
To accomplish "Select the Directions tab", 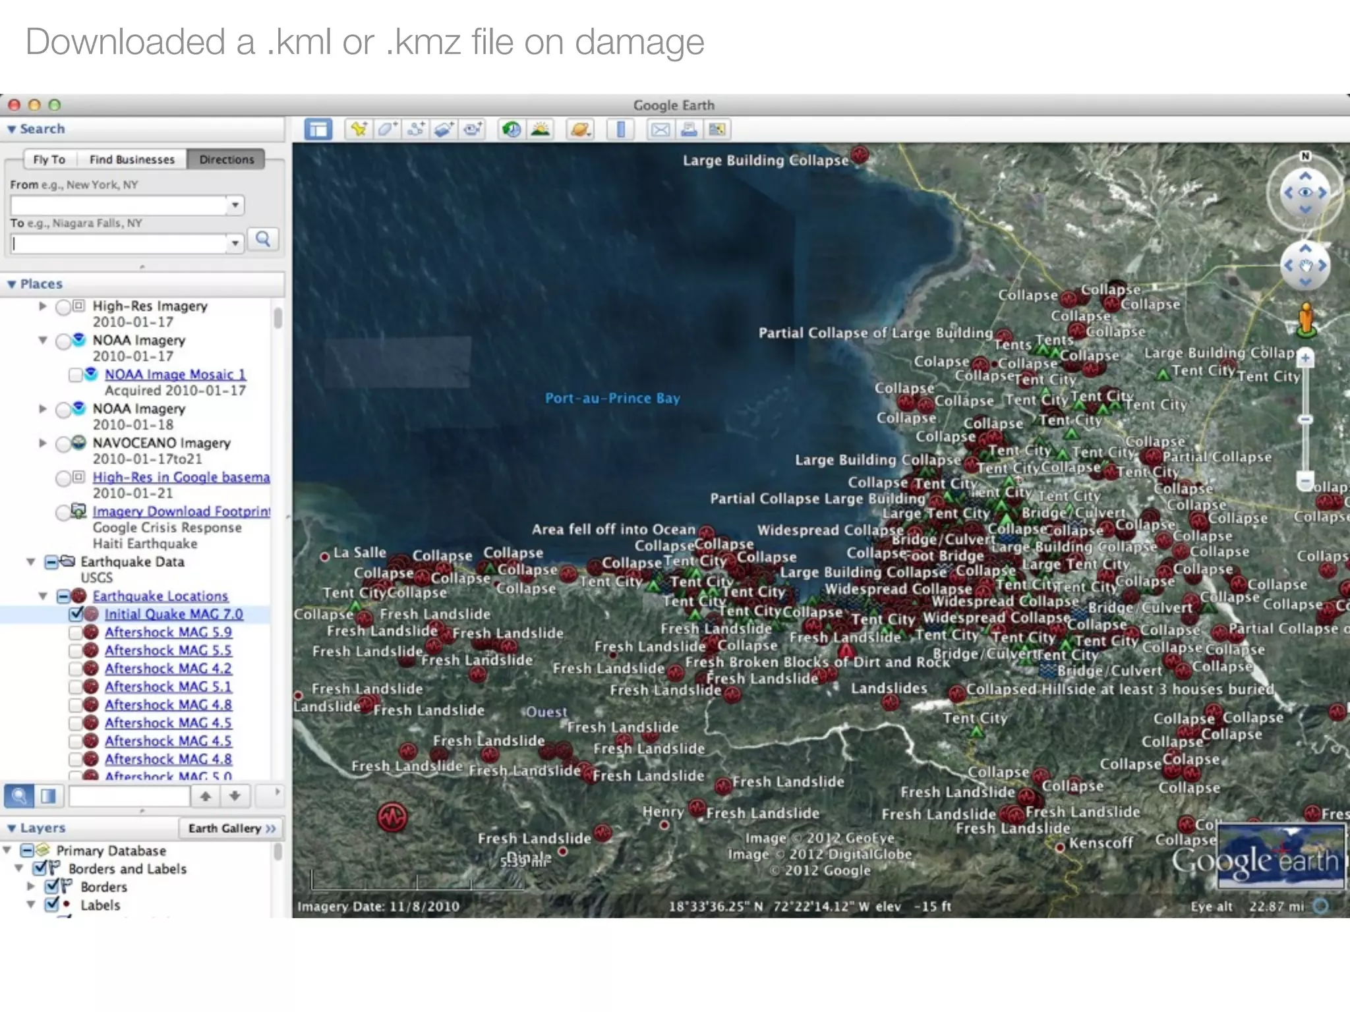I will coord(226,159).
